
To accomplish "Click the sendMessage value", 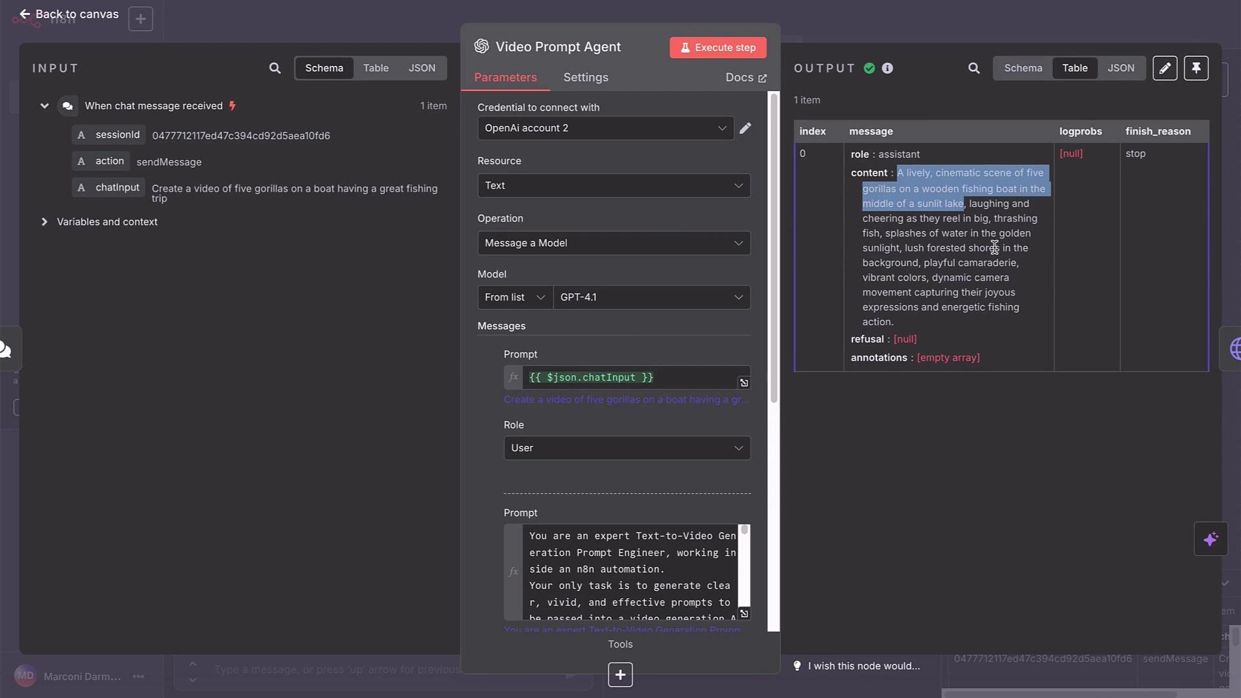I will point(169,162).
